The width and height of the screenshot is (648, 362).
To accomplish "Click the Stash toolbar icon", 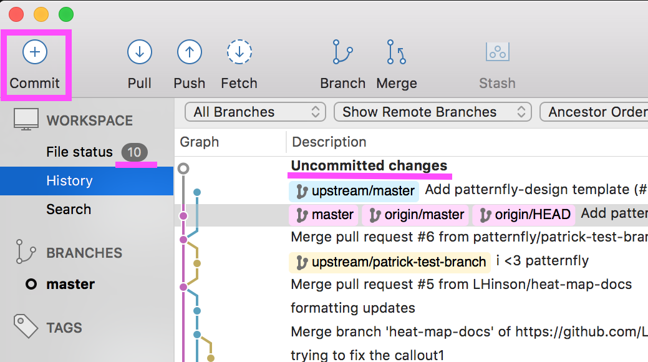I will click(x=497, y=52).
